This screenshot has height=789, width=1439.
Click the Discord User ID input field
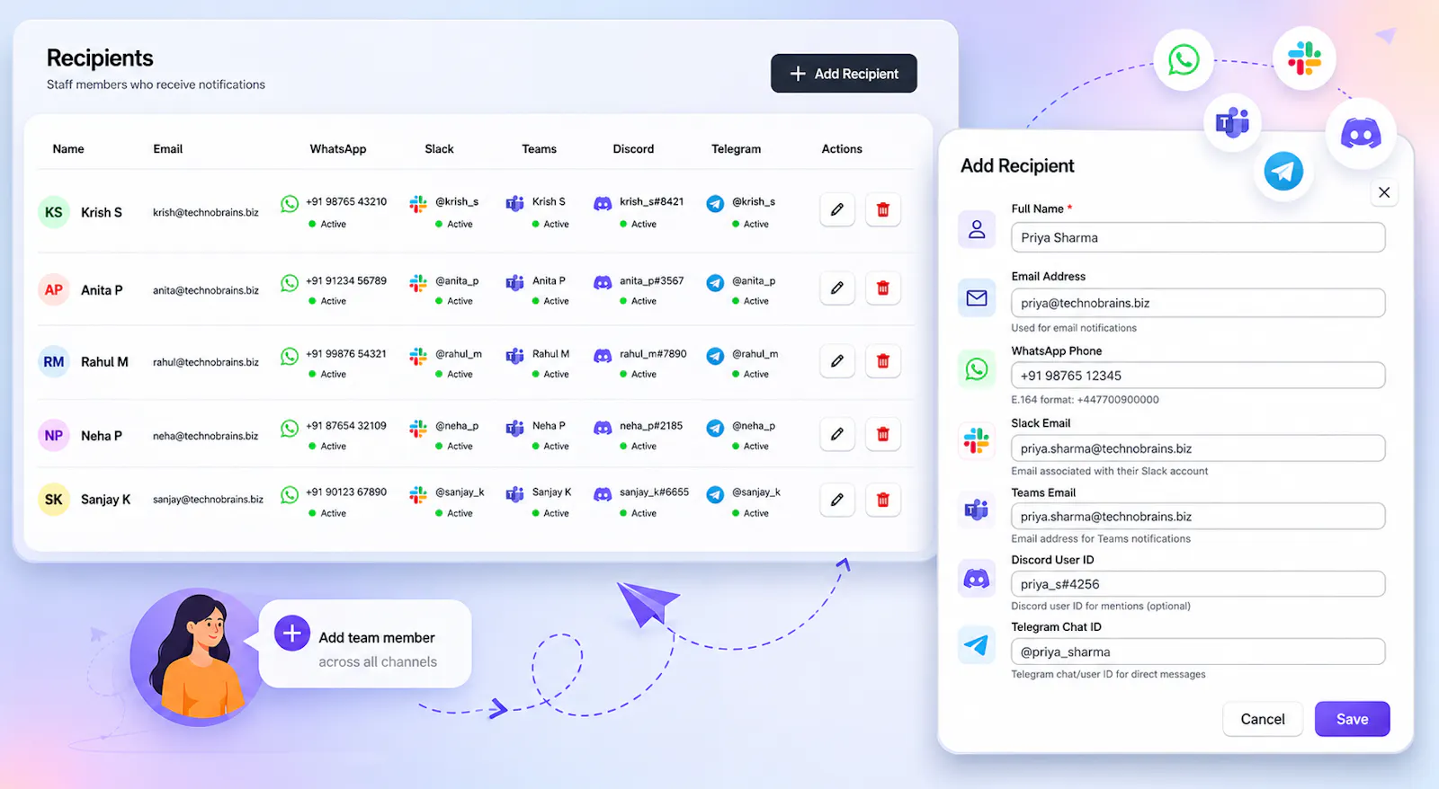pos(1198,584)
